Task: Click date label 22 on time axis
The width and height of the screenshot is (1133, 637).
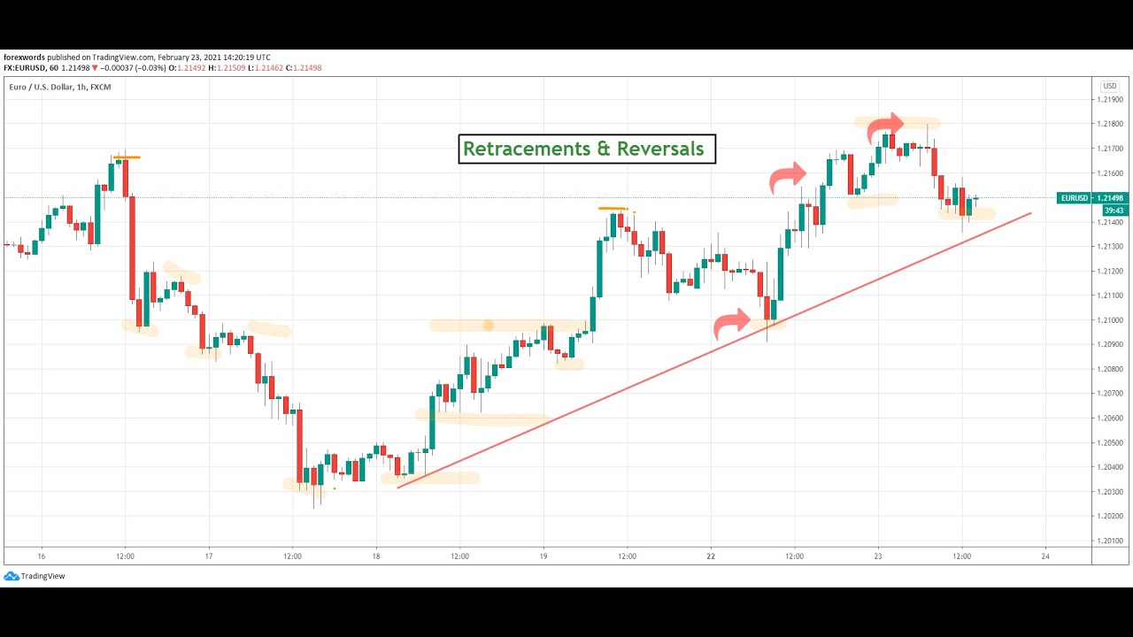Action: pyautogui.click(x=711, y=556)
